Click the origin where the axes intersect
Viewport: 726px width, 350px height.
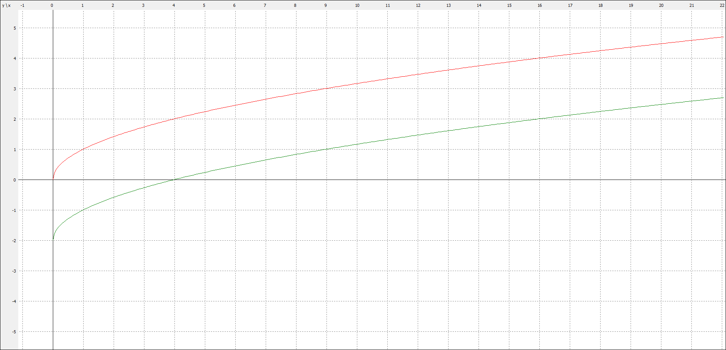(53, 180)
